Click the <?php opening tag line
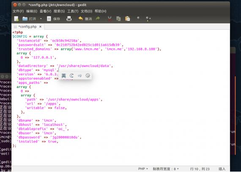Screen dimensions: 241x172 point(17,32)
